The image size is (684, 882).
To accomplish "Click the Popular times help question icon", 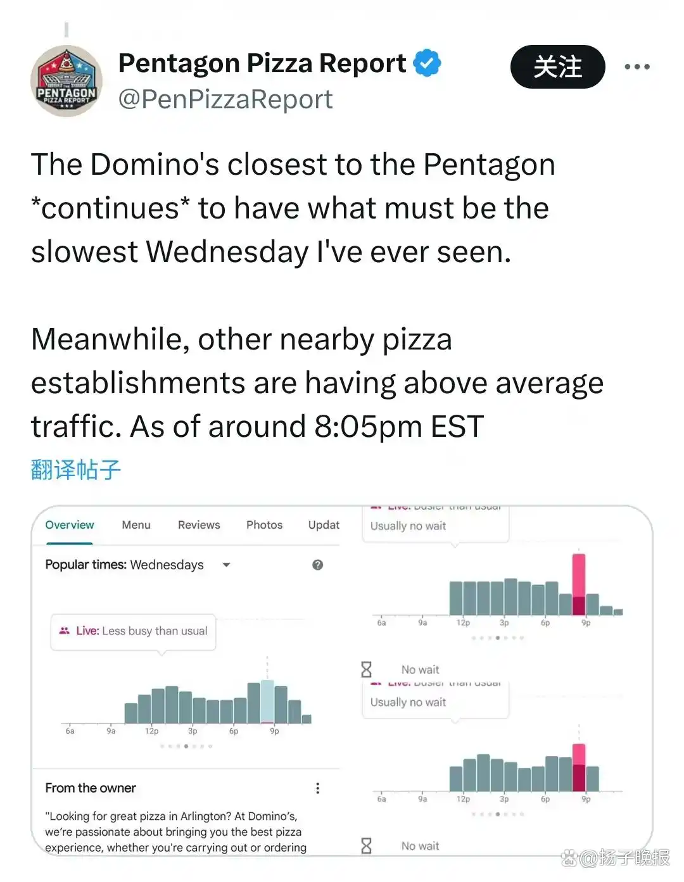I will click(x=318, y=565).
